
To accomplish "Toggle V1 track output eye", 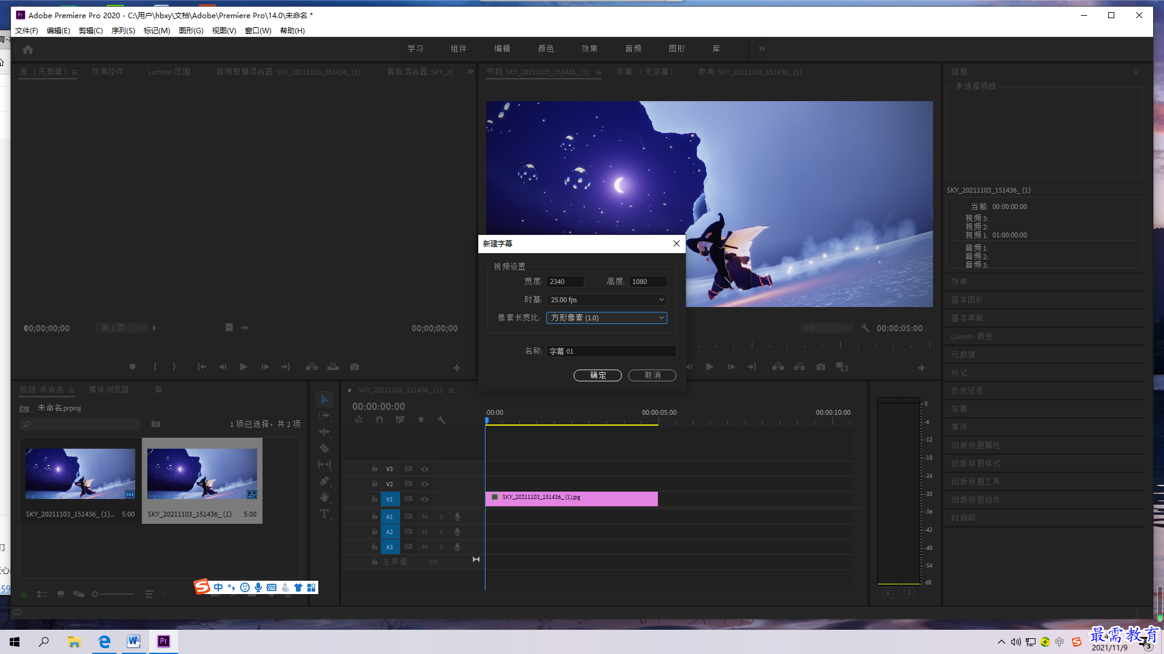I will tap(425, 499).
